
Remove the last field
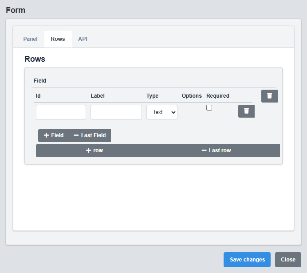click(x=90, y=135)
